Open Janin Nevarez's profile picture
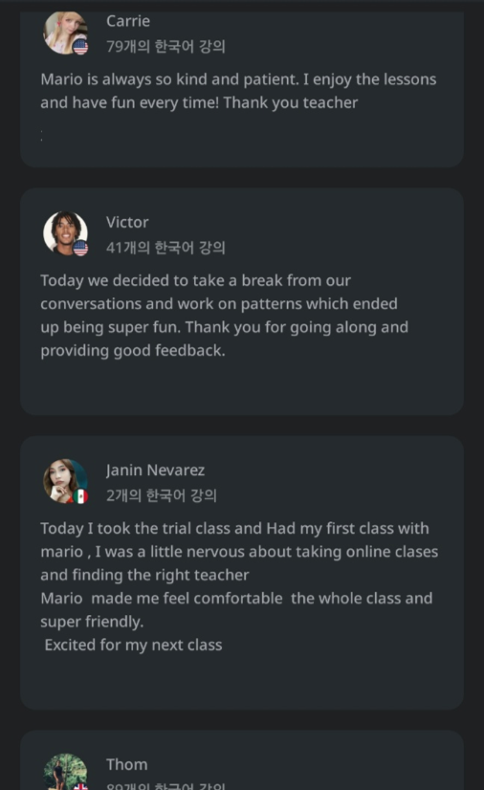Screen dimensions: 484x790 [64, 481]
